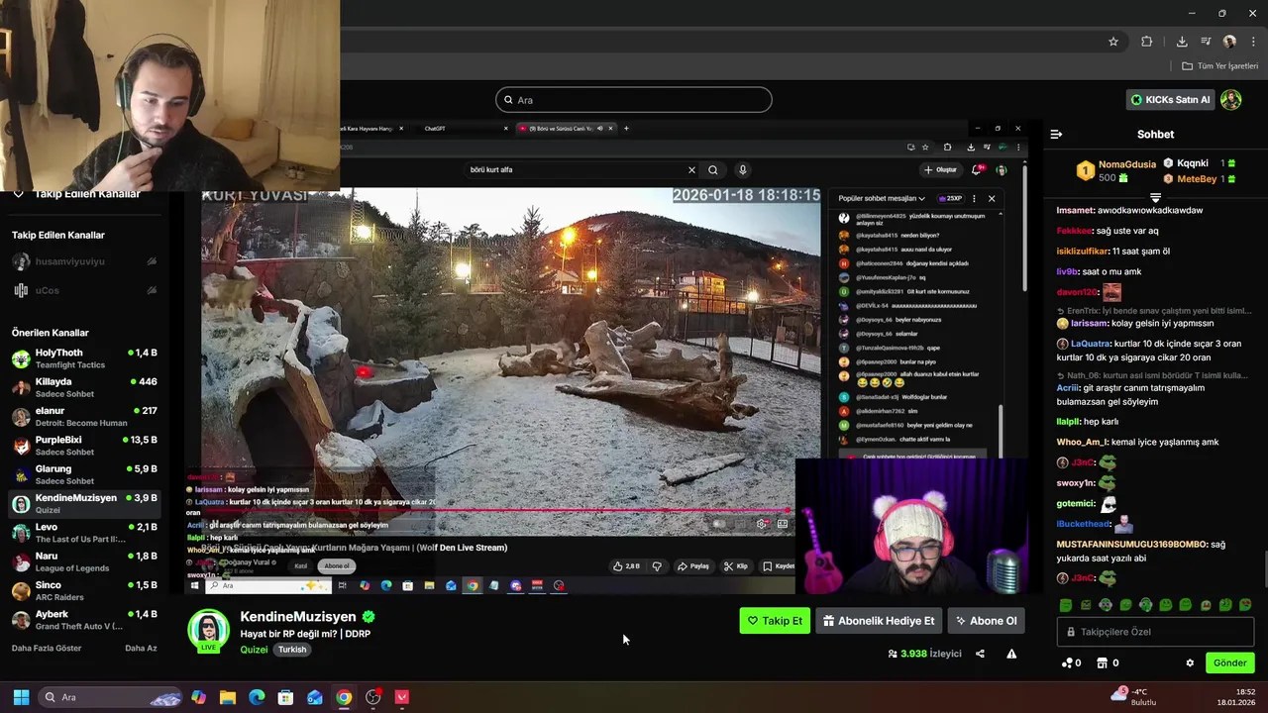This screenshot has height=713, width=1268.
Task: Click NomaGdusia top gifter in chat
Action: tap(1127, 164)
